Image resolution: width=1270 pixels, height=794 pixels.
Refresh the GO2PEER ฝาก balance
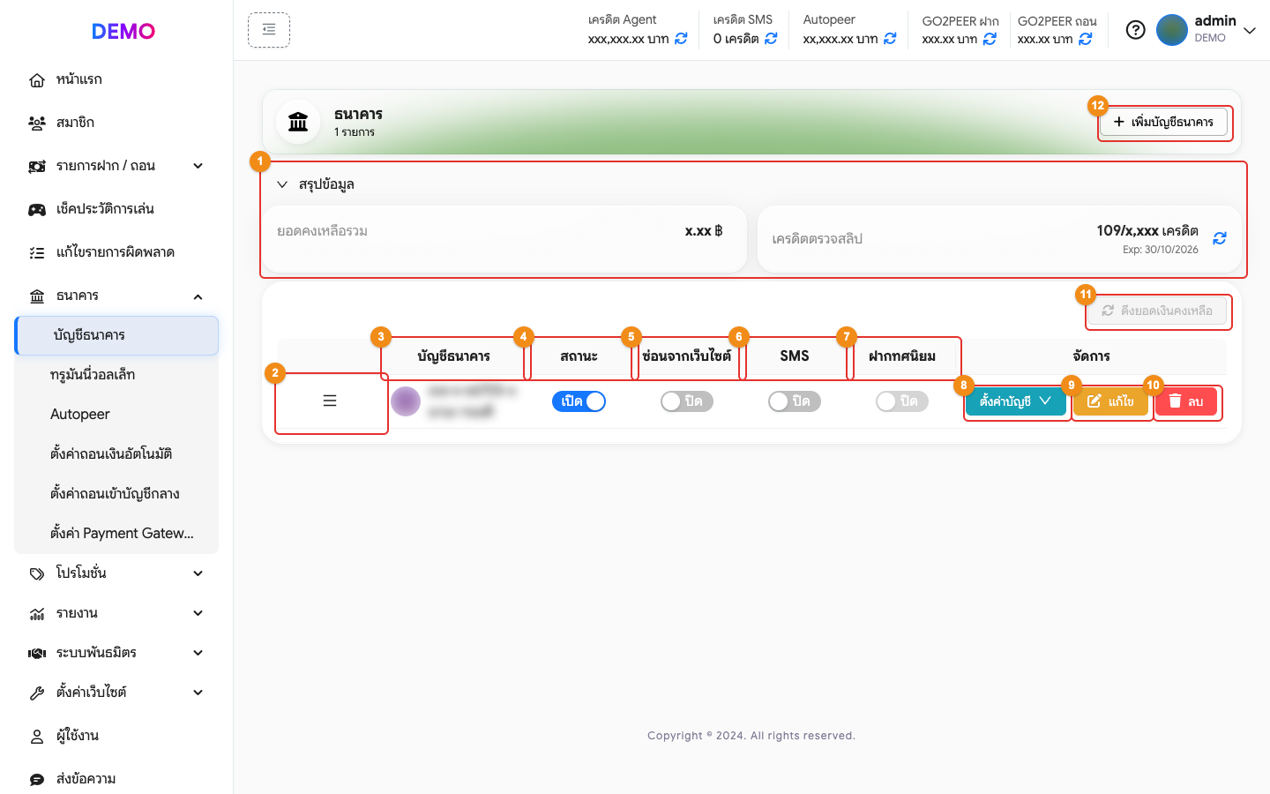990,39
